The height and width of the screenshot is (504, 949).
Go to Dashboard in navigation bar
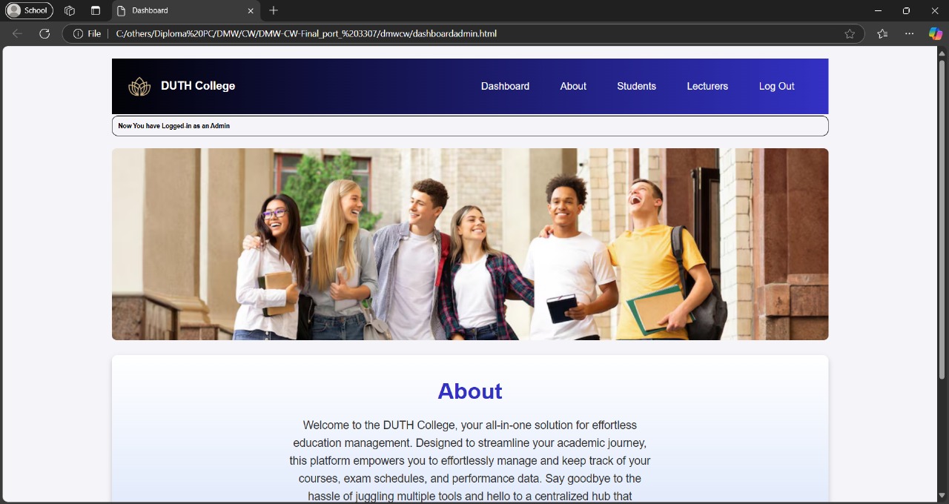coord(505,86)
